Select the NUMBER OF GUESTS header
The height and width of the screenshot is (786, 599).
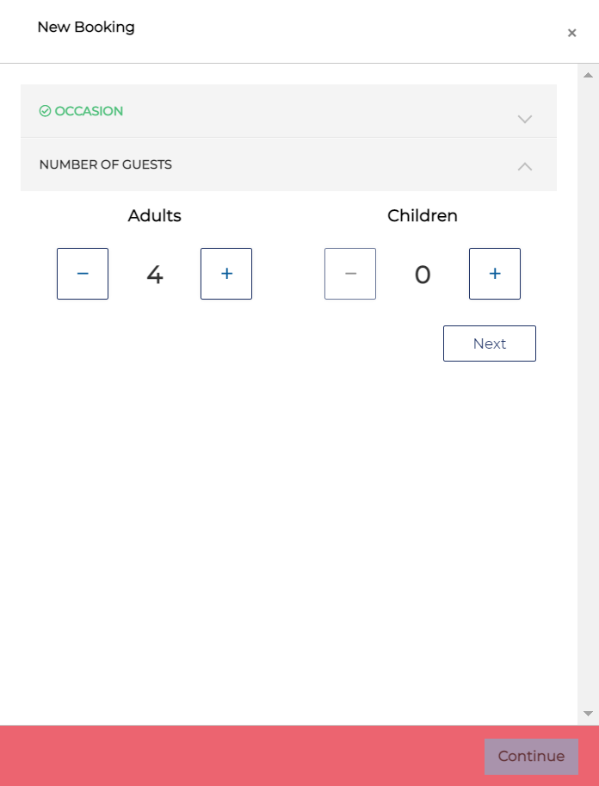[x=288, y=164]
